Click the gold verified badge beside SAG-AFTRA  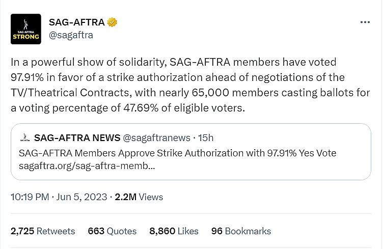[113, 22]
